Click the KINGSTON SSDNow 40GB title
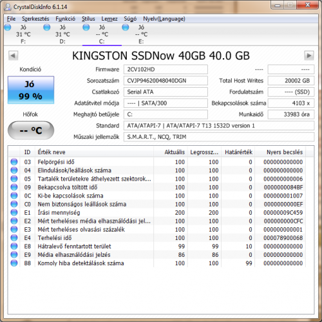Image resolution: width=322 pixels, height=322 pixels. 161,55
